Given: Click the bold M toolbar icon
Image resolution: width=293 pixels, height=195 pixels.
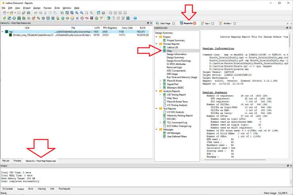Looking at the screenshot, I should click(x=91, y=18).
